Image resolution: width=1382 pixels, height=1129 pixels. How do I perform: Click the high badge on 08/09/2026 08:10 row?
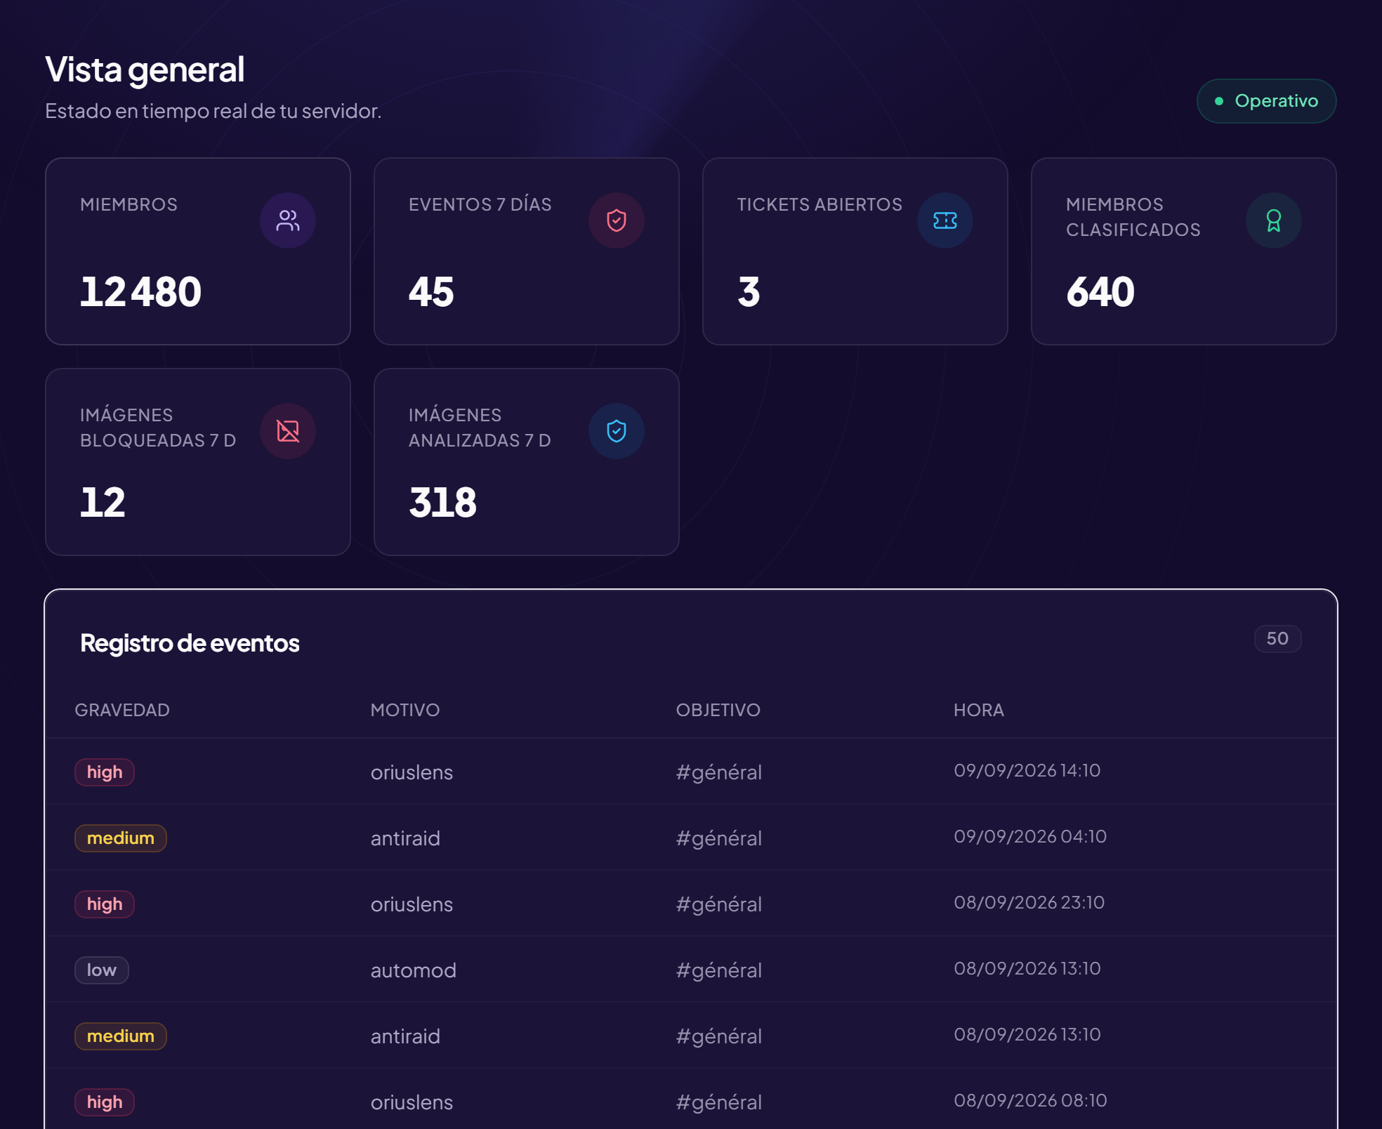click(x=105, y=1102)
